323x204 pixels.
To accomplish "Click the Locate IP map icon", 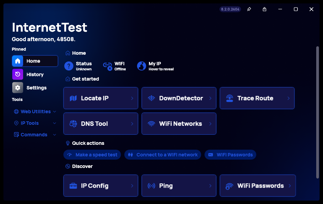I will (73, 98).
